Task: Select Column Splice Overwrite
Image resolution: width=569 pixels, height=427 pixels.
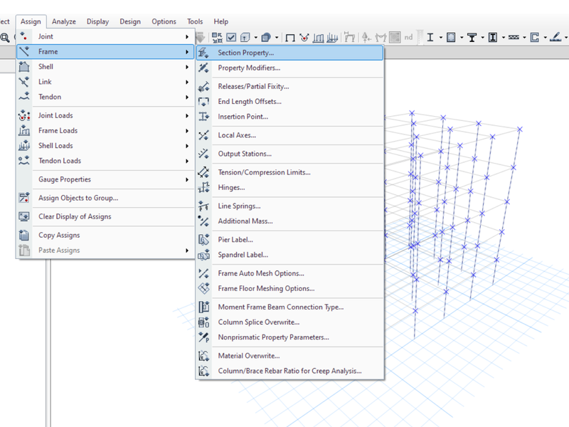Action: [289, 322]
